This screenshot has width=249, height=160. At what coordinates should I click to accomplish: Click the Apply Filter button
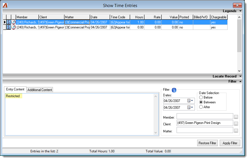point(230,143)
